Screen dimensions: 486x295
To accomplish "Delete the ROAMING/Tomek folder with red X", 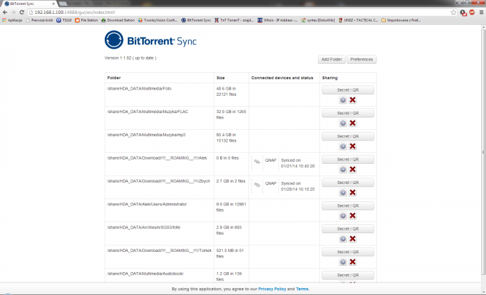I will (x=353, y=262).
